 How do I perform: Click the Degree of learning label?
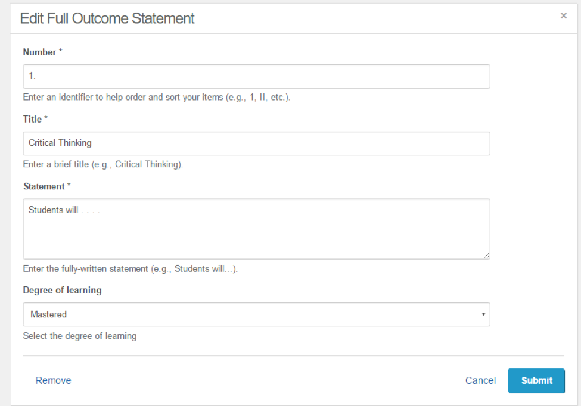(x=62, y=290)
